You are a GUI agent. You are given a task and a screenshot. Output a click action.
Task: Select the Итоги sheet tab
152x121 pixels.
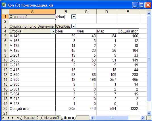pos(69,118)
